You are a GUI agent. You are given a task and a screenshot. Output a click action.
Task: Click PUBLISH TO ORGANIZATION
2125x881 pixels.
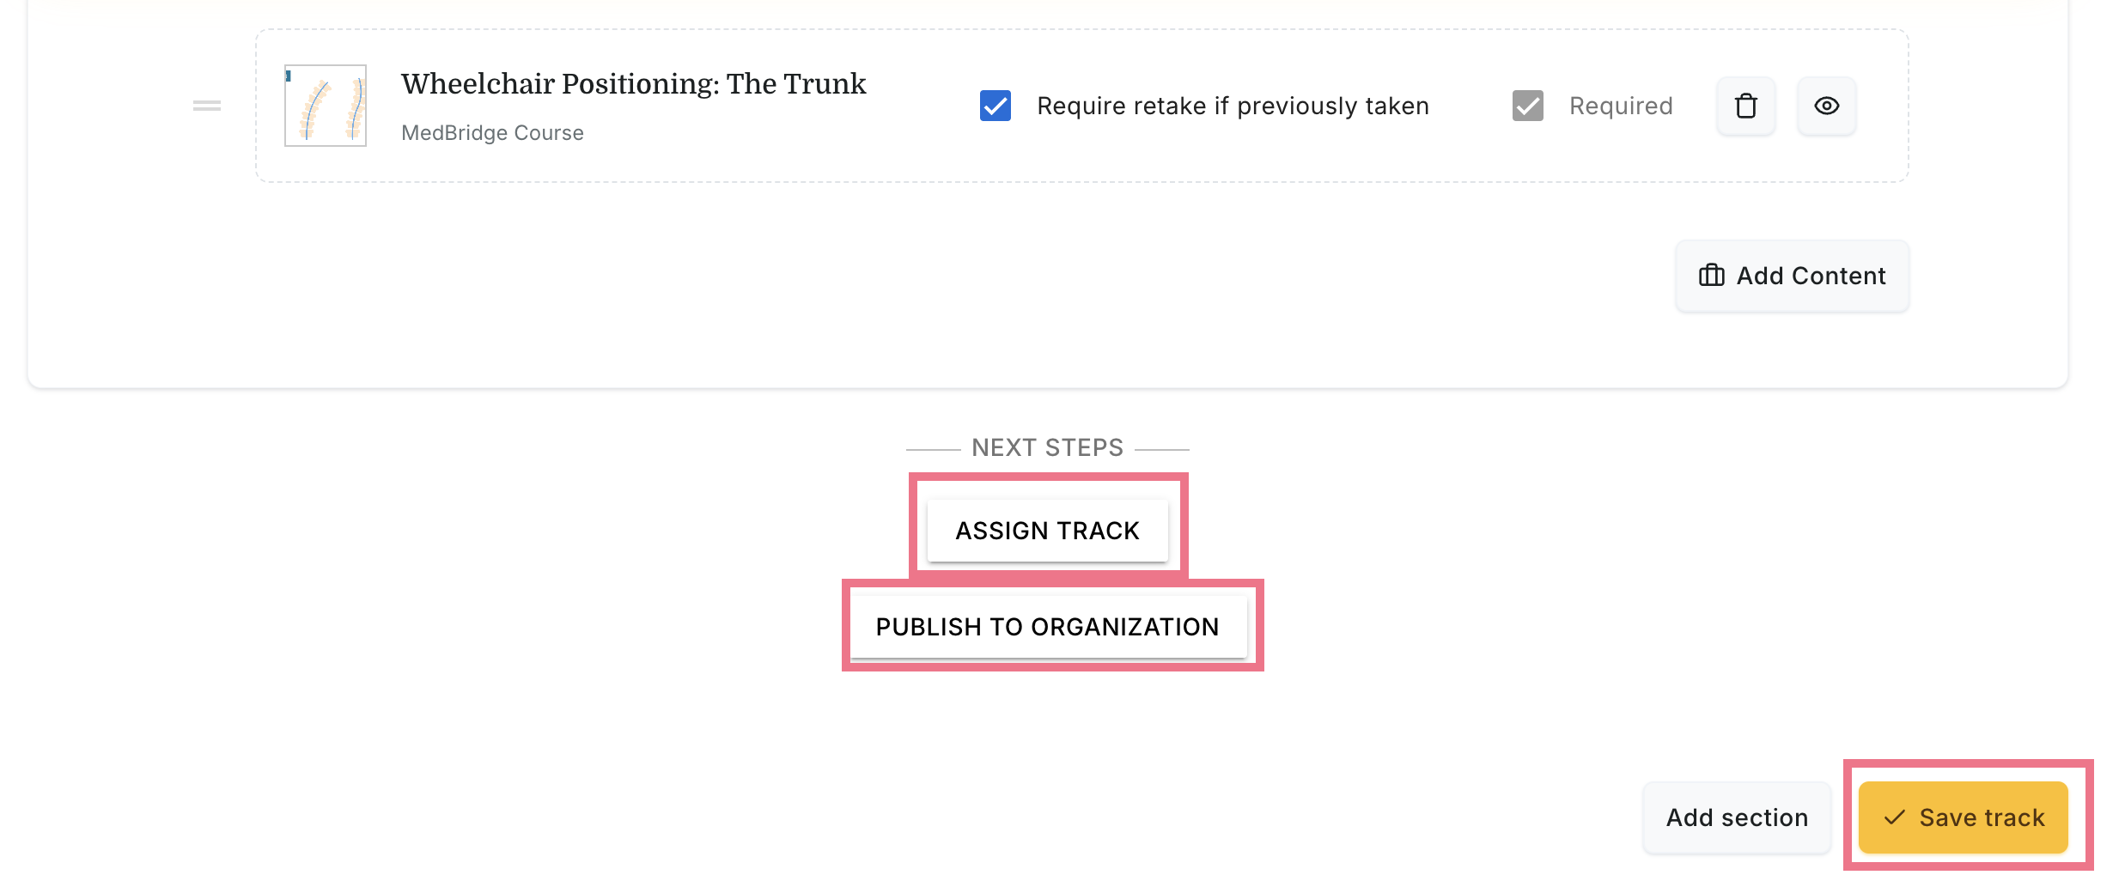click(x=1048, y=627)
